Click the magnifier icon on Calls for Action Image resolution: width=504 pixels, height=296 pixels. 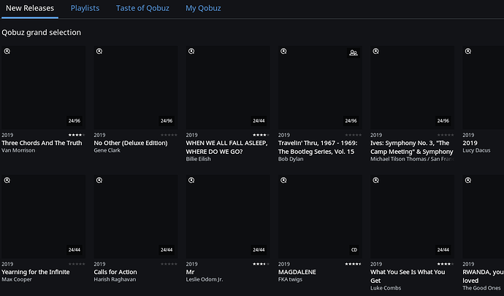99,180
